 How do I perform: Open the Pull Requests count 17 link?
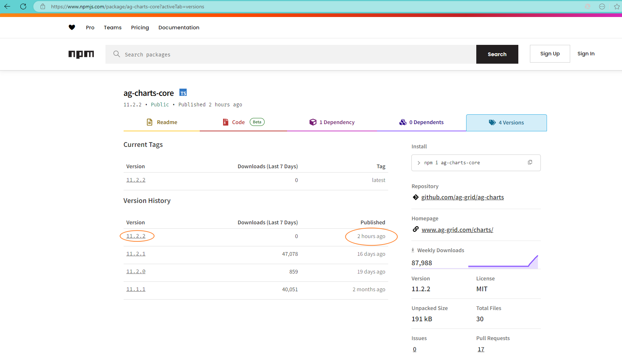481,349
